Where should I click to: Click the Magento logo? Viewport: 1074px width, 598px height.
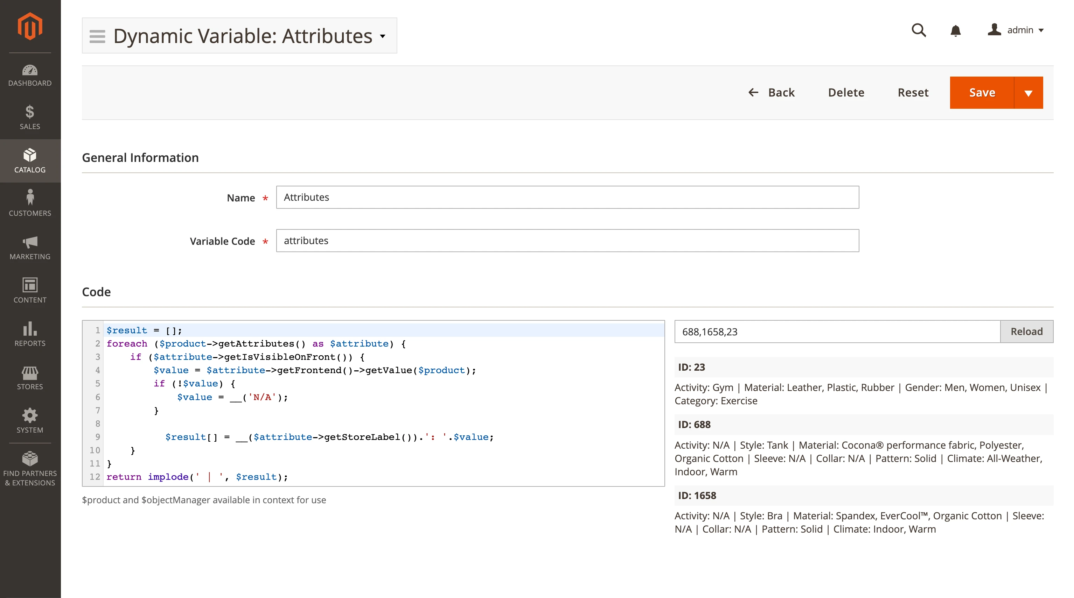30,26
